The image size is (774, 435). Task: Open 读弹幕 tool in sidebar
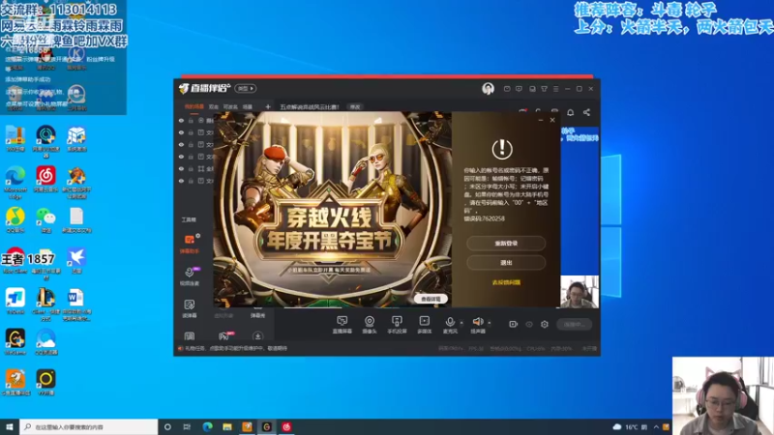coord(190,308)
